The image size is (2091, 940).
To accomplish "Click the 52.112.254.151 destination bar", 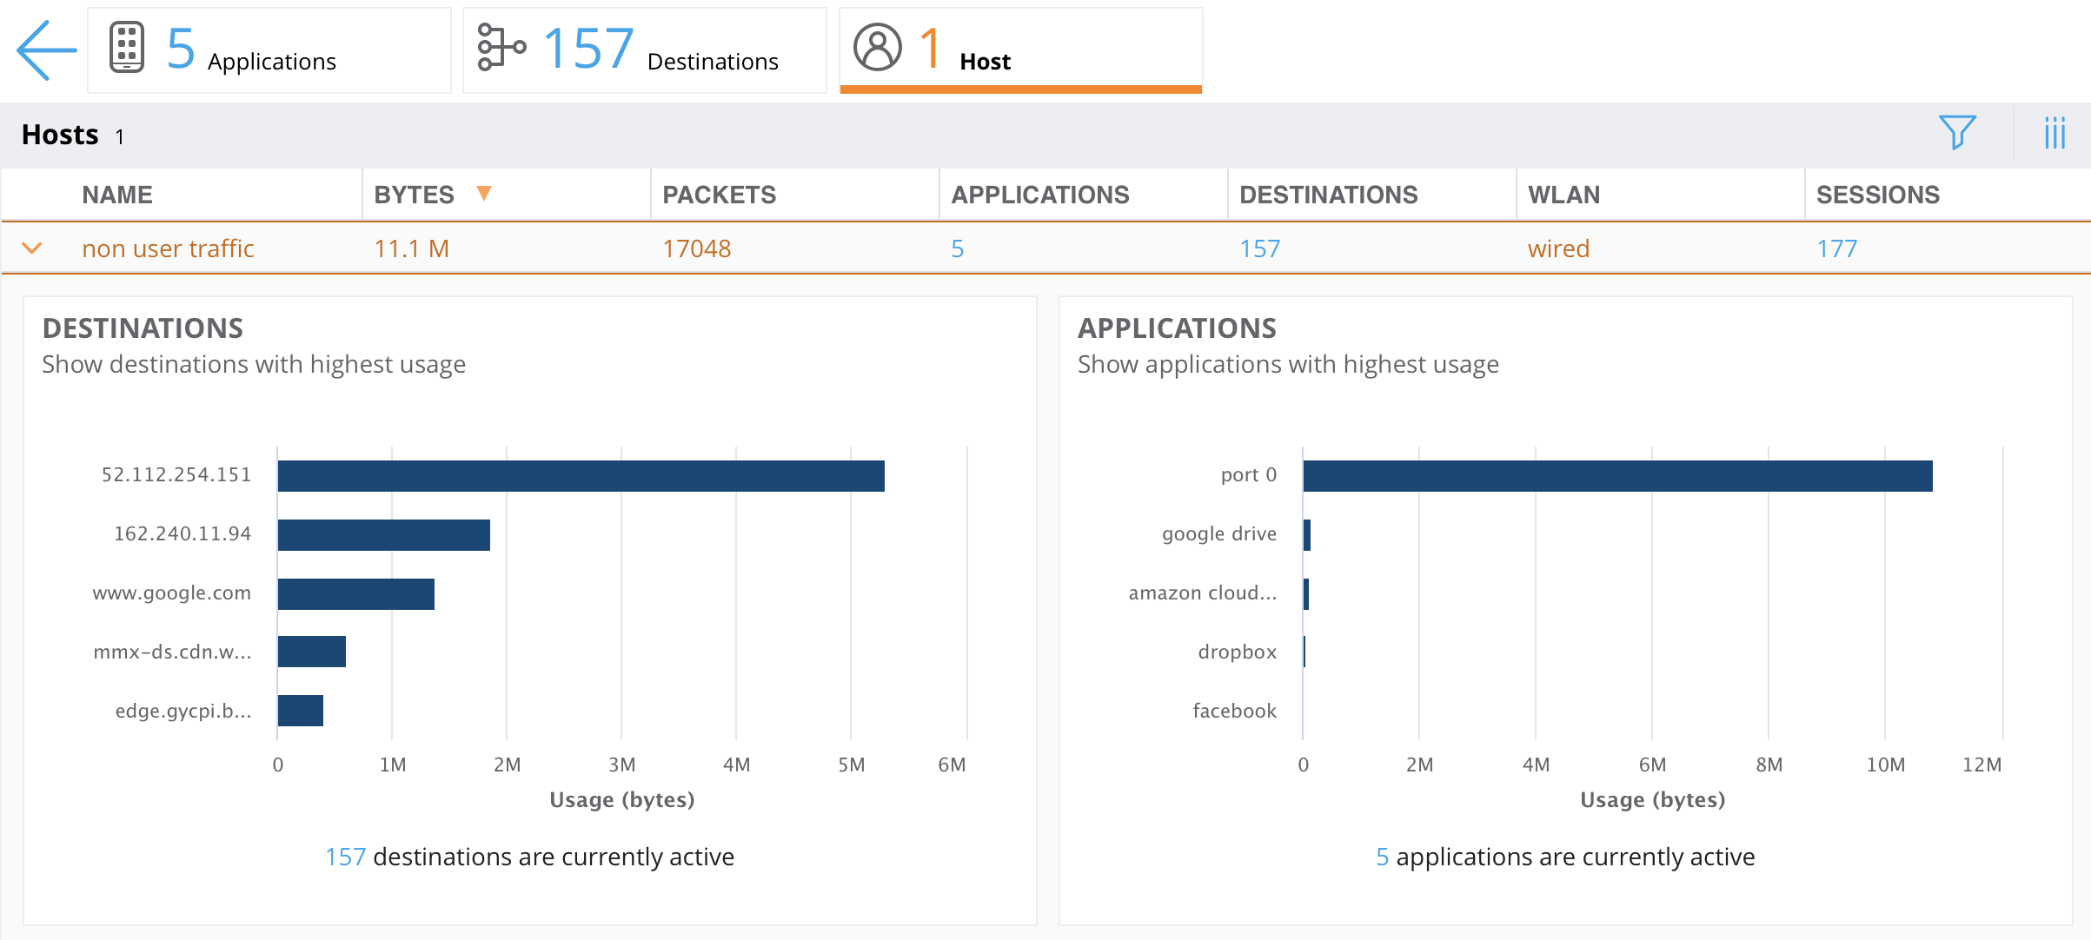I will [581, 476].
